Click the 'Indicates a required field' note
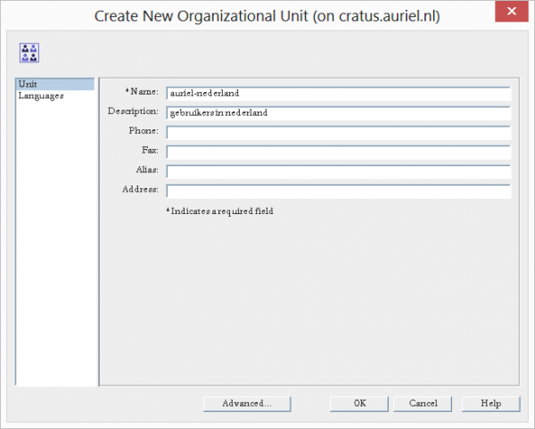The width and height of the screenshot is (535, 429). [222, 211]
